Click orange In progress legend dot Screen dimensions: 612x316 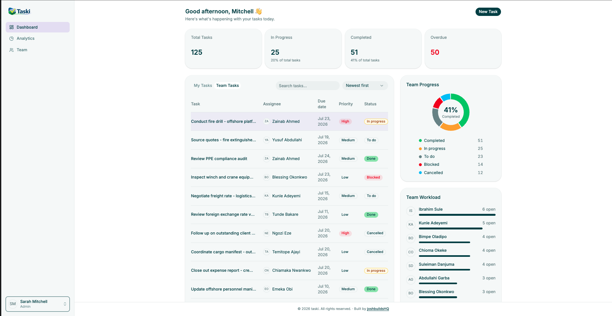tap(420, 149)
